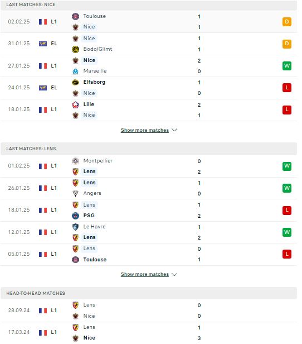Click the Le Havre club badge

tap(75, 227)
